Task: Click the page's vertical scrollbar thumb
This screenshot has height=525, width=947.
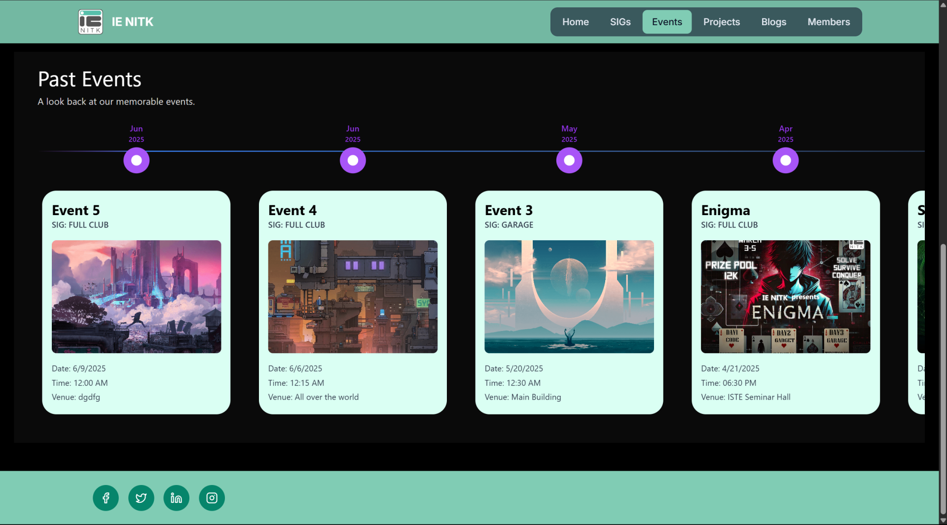Action: click(943, 379)
